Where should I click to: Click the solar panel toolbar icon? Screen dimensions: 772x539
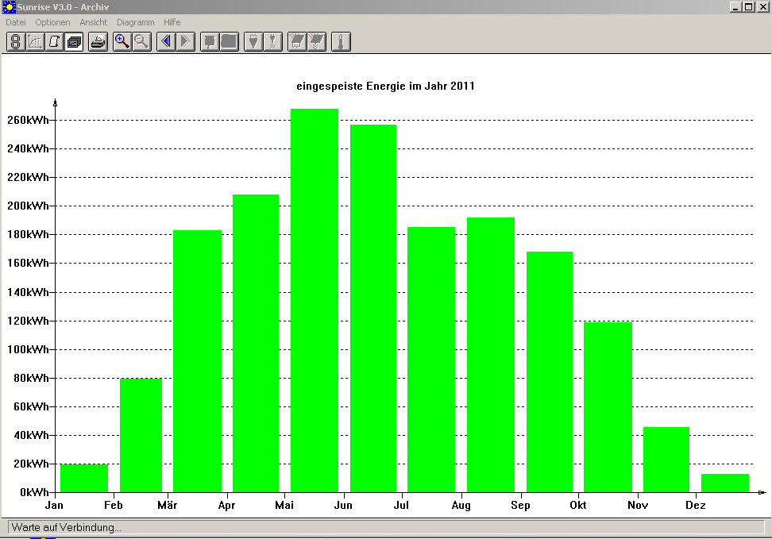point(297,42)
